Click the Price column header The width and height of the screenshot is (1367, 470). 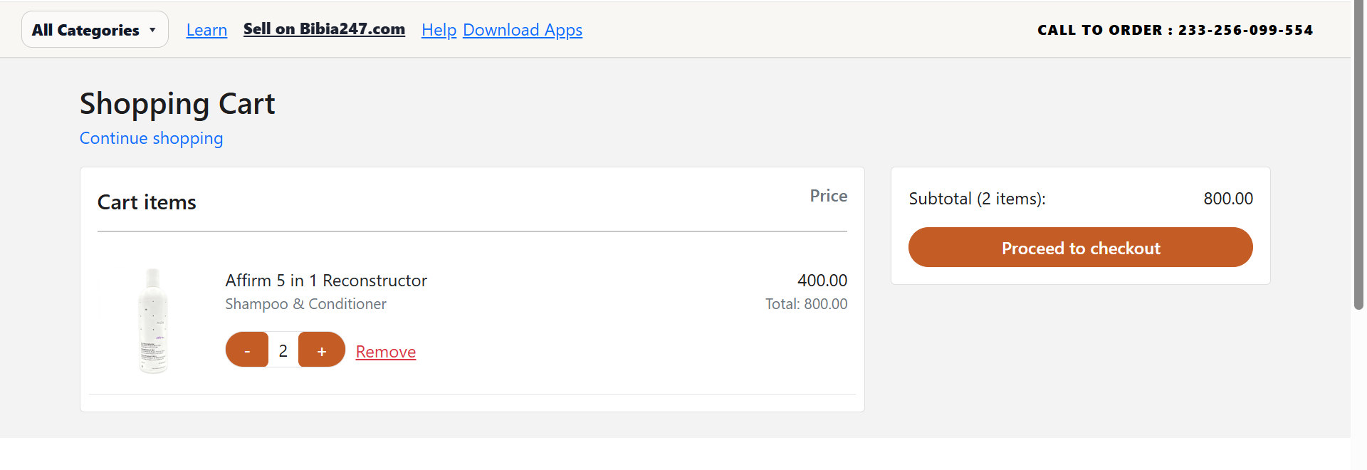[828, 195]
